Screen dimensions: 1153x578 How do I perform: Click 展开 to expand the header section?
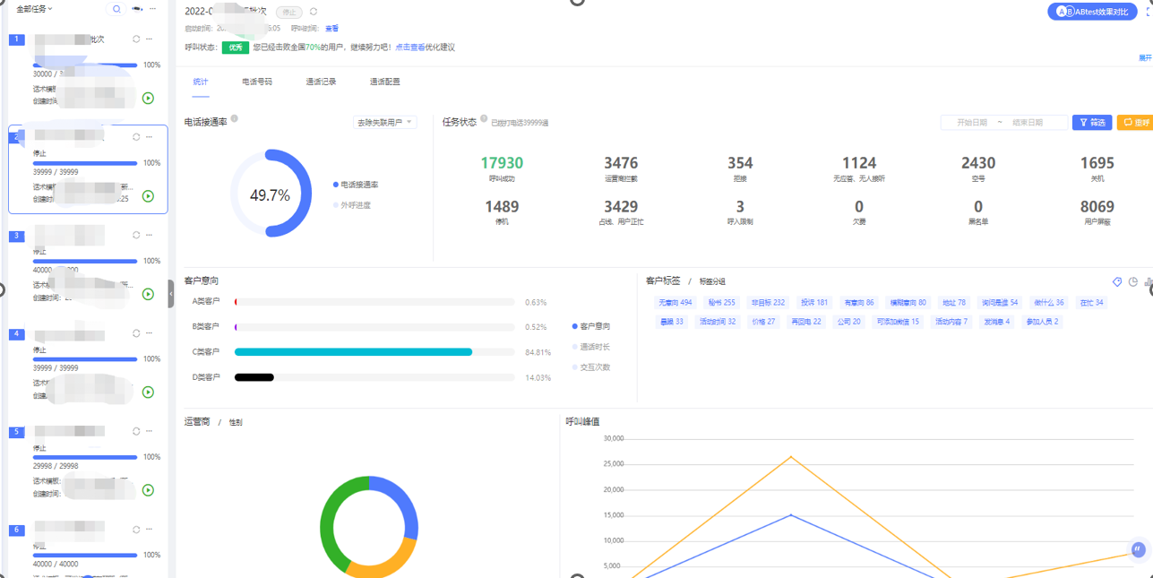(x=1145, y=58)
